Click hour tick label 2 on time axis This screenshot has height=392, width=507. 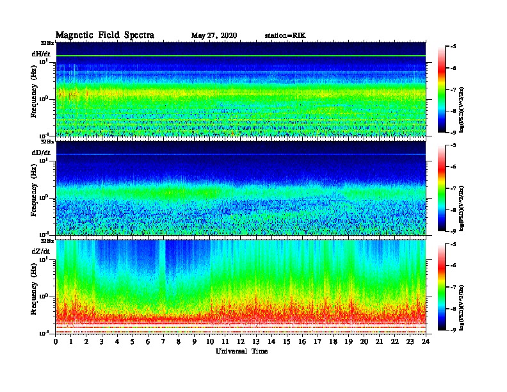(x=86, y=341)
